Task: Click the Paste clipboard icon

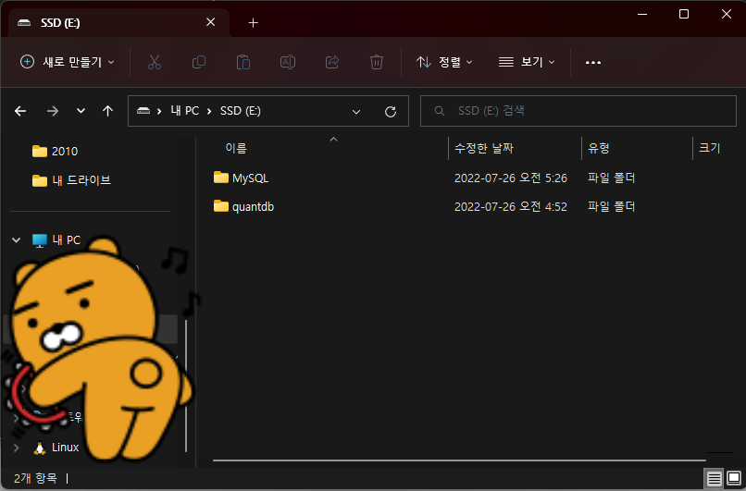Action: pyautogui.click(x=243, y=62)
